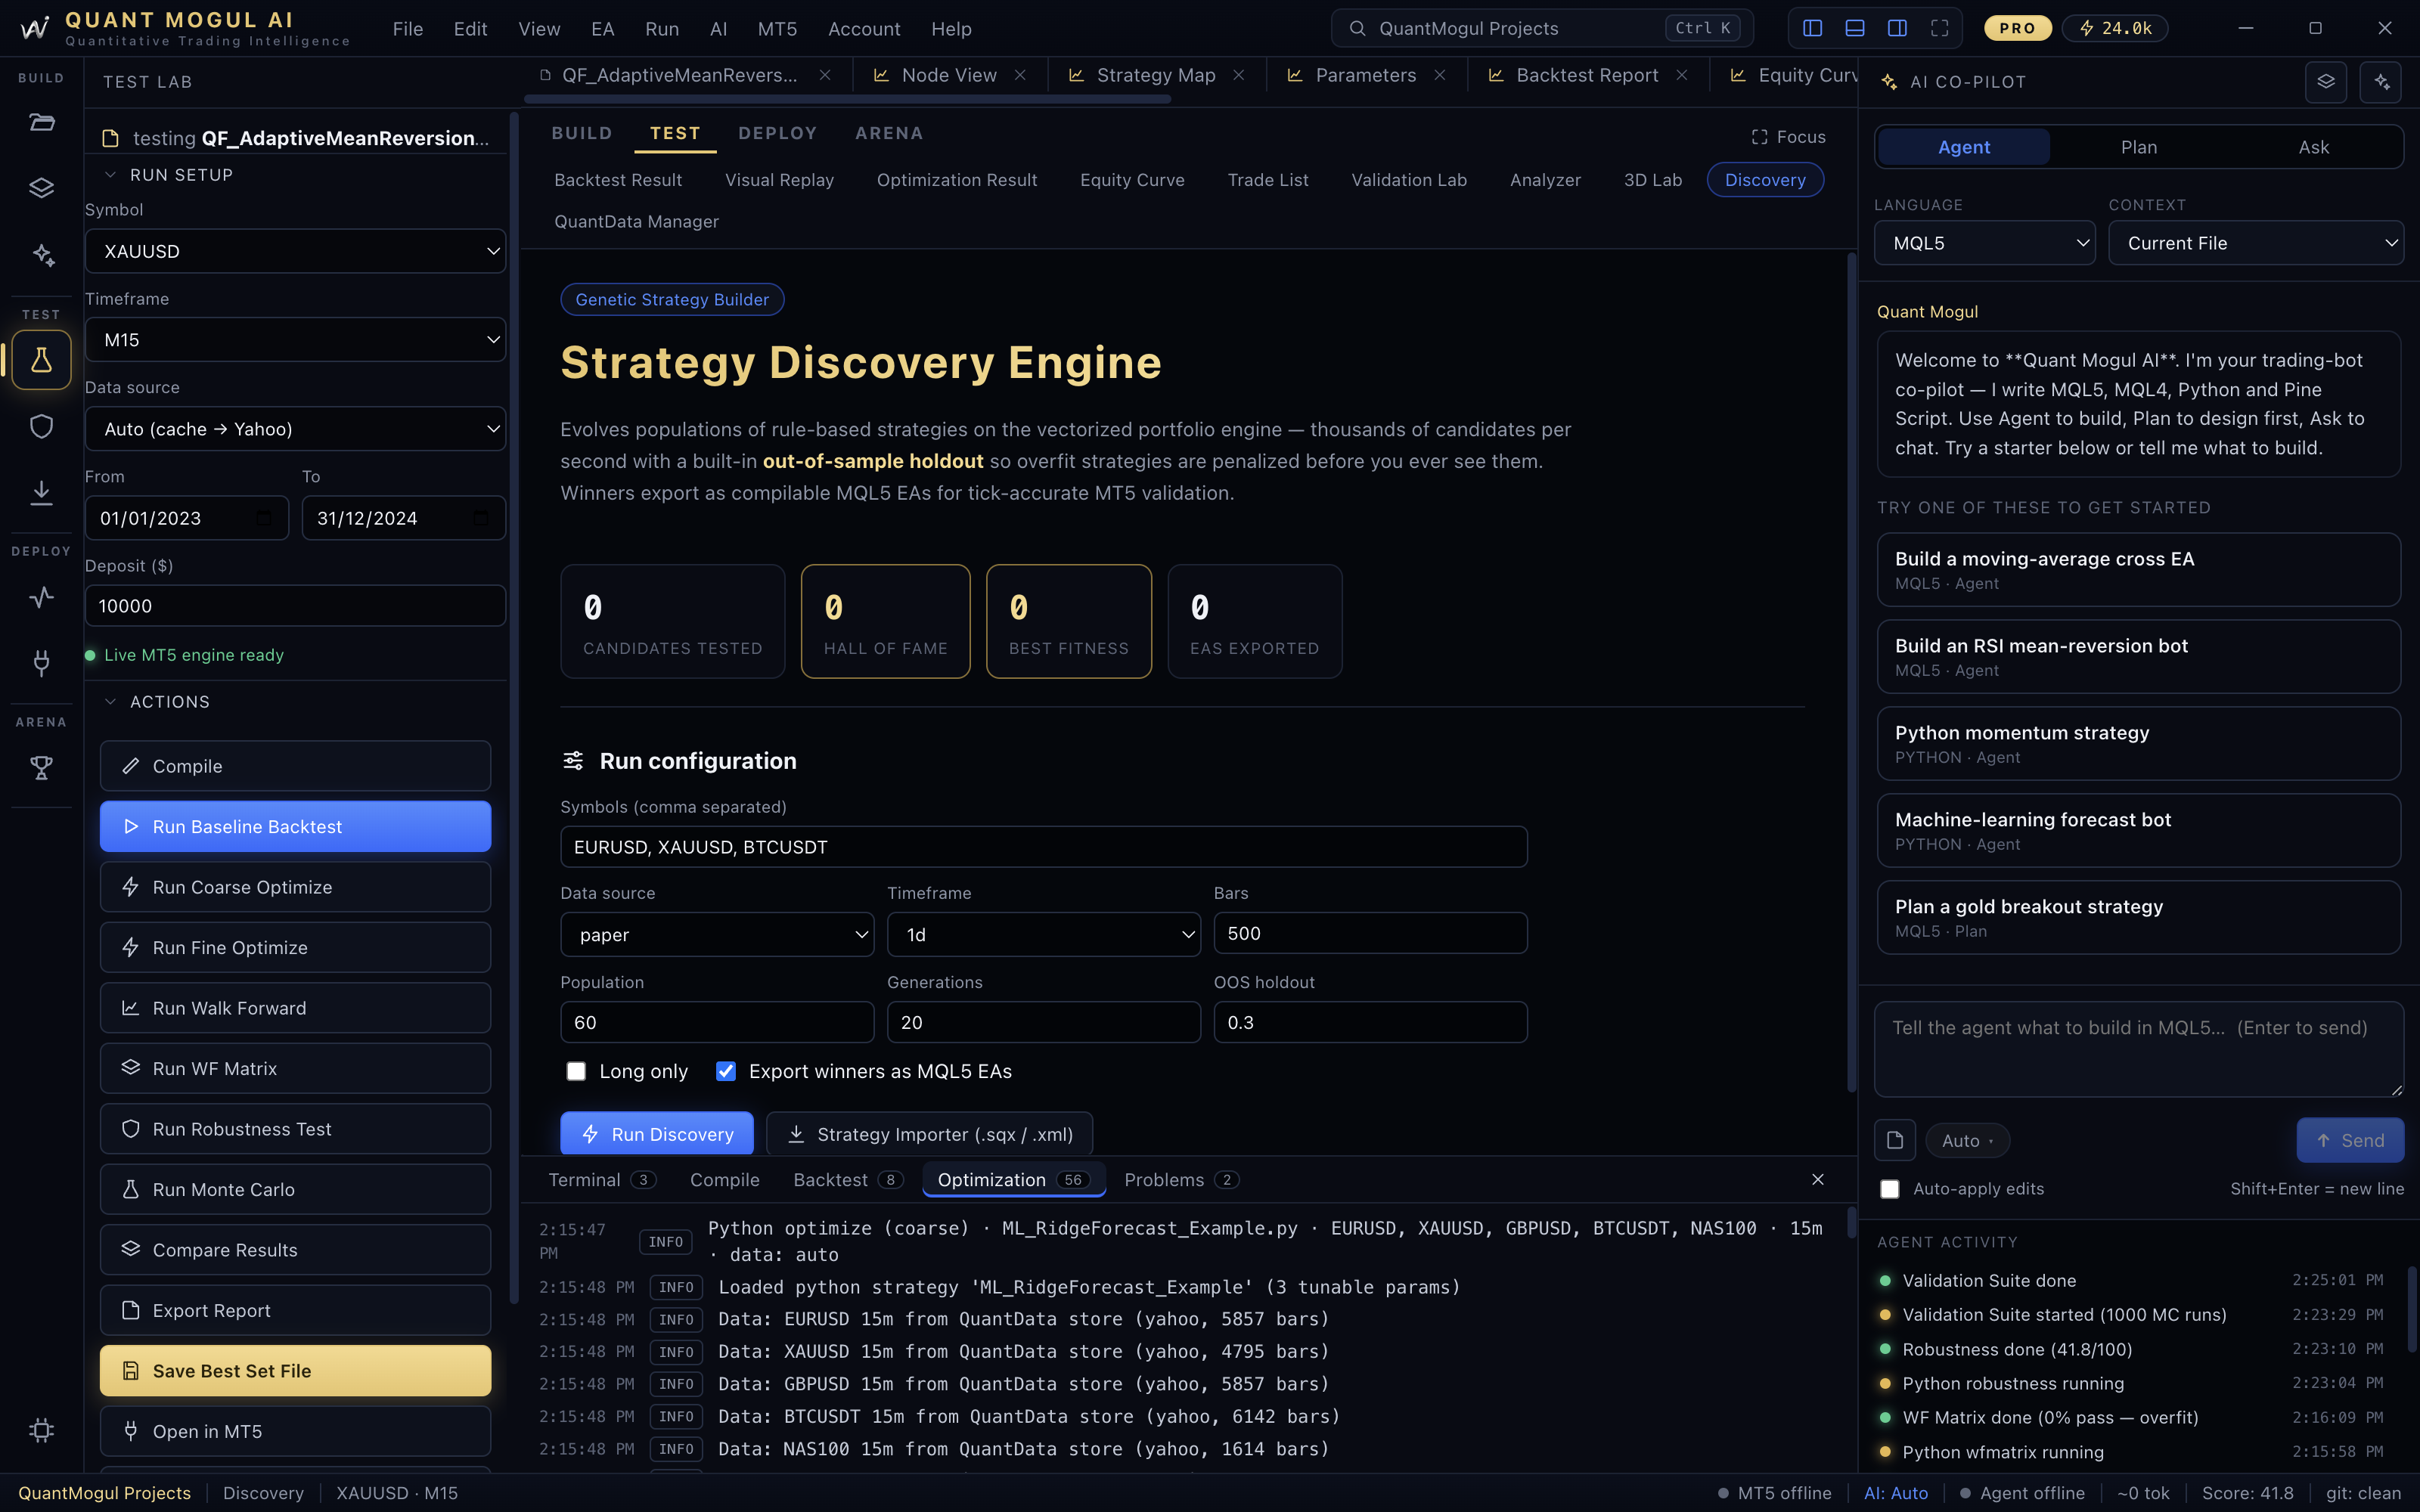
Task: Select the Validation Lab sub-tab
Action: click(1409, 180)
